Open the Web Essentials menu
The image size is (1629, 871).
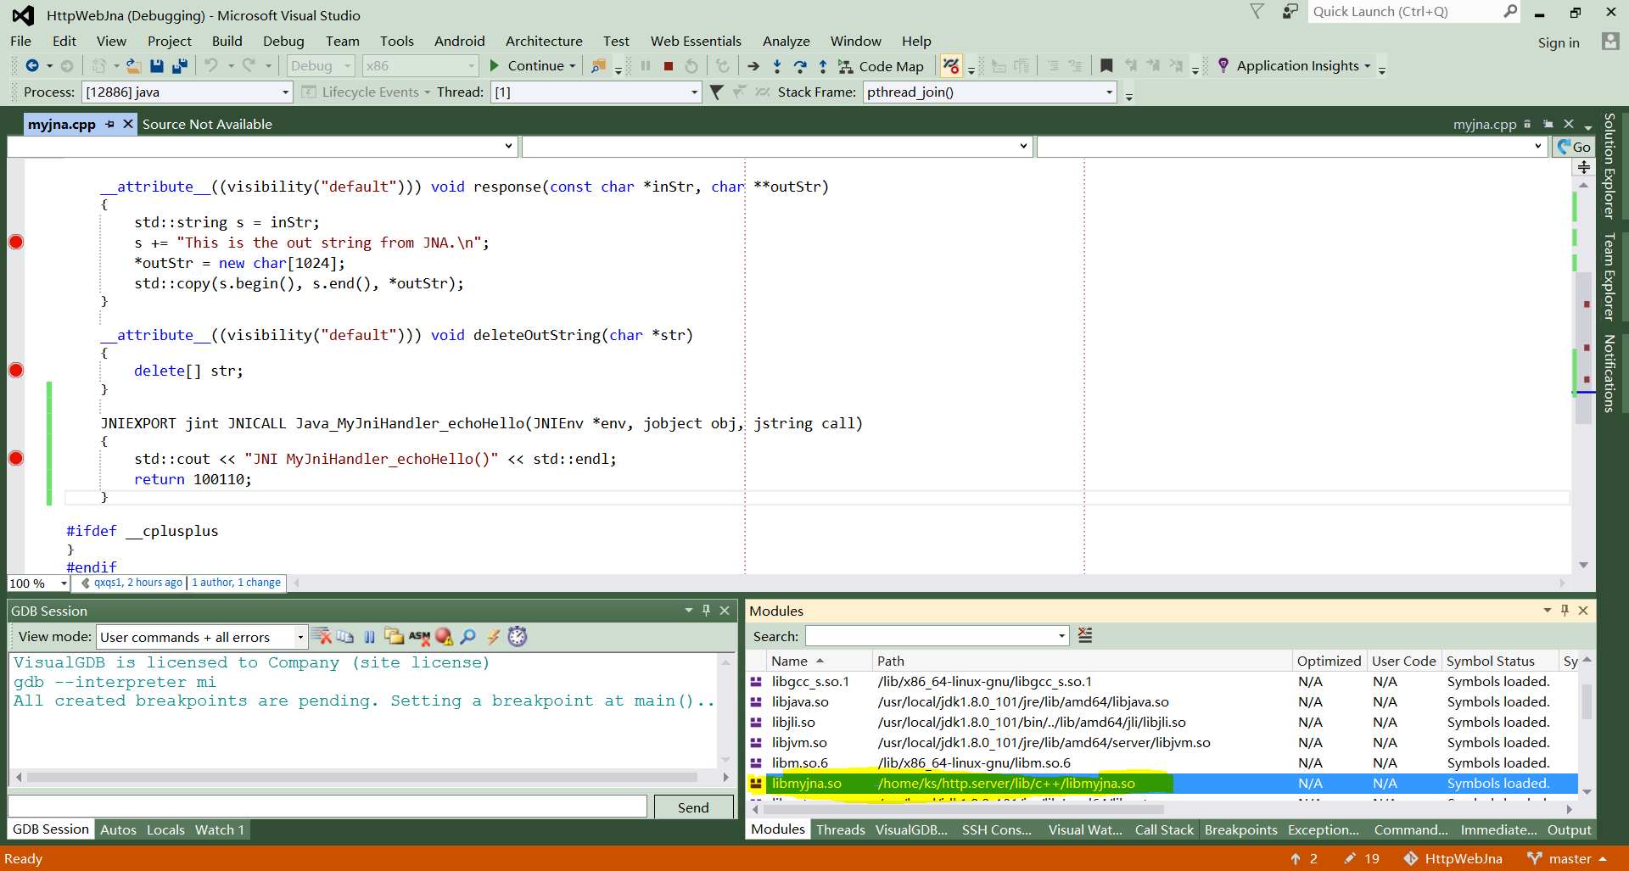(x=696, y=41)
